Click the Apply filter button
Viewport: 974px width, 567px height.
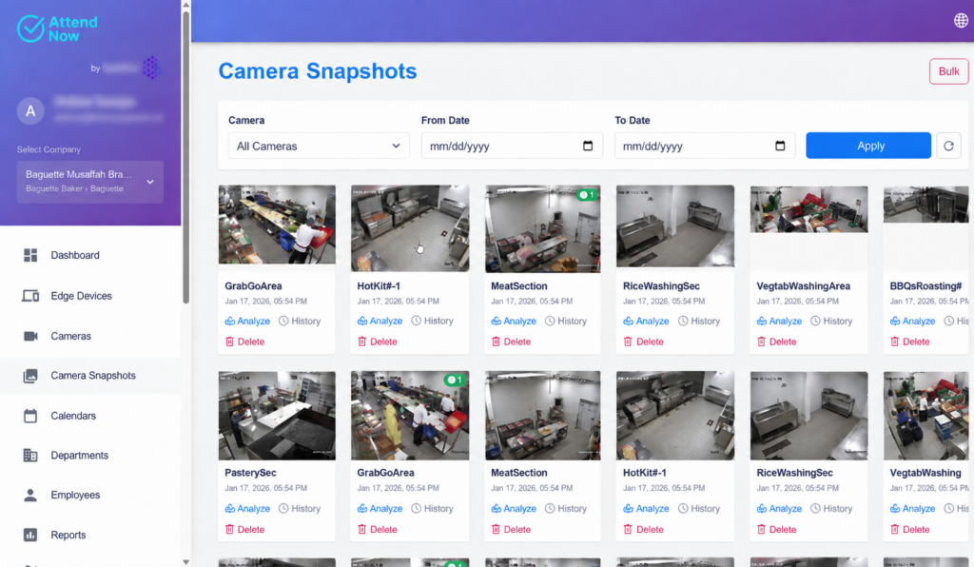point(868,146)
